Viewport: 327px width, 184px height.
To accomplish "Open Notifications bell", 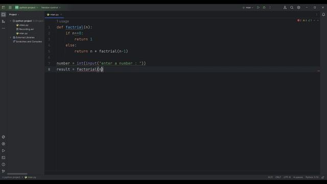I will tap(323, 15).
